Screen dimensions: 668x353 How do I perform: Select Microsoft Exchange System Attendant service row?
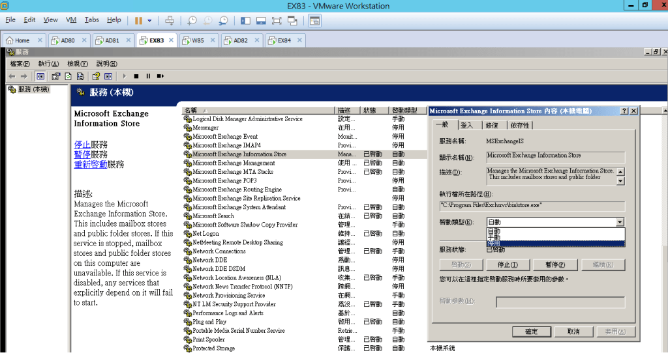coord(239,207)
